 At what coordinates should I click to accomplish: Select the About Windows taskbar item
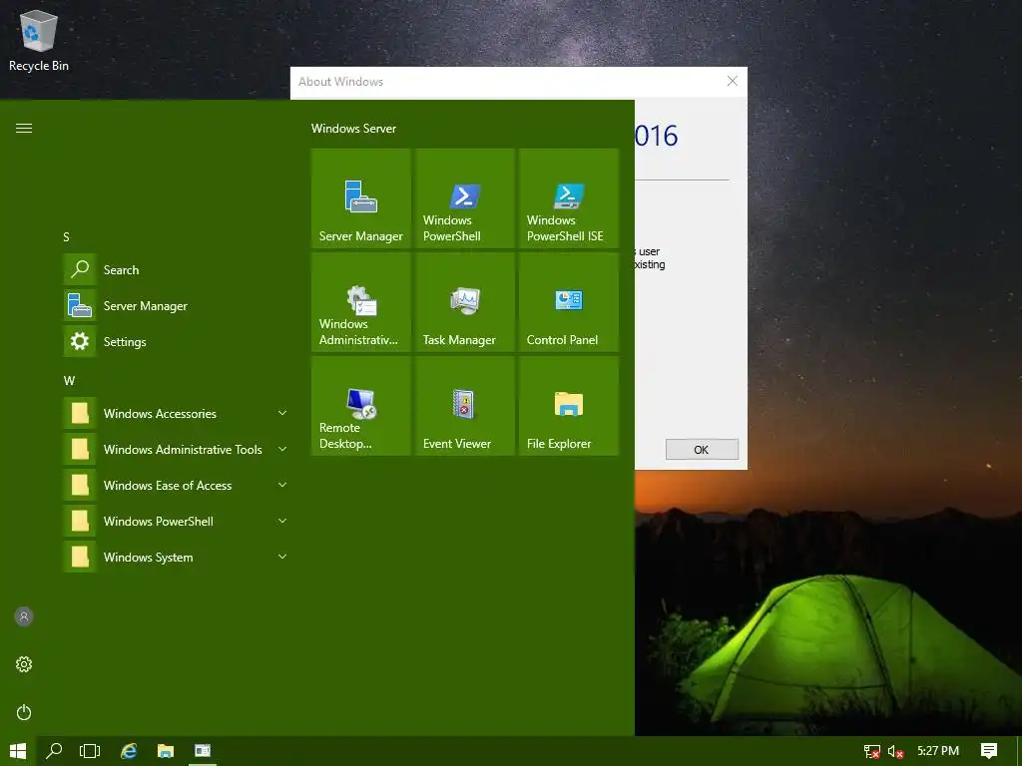tap(203, 751)
